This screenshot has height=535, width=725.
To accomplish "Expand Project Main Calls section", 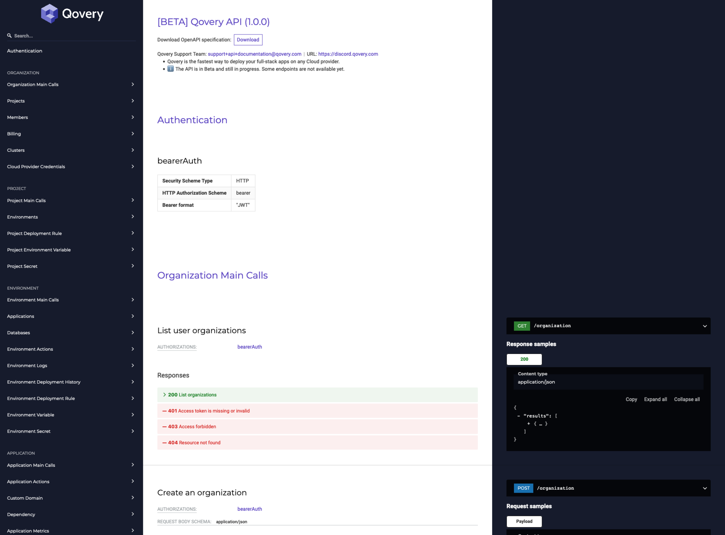I will (71, 201).
